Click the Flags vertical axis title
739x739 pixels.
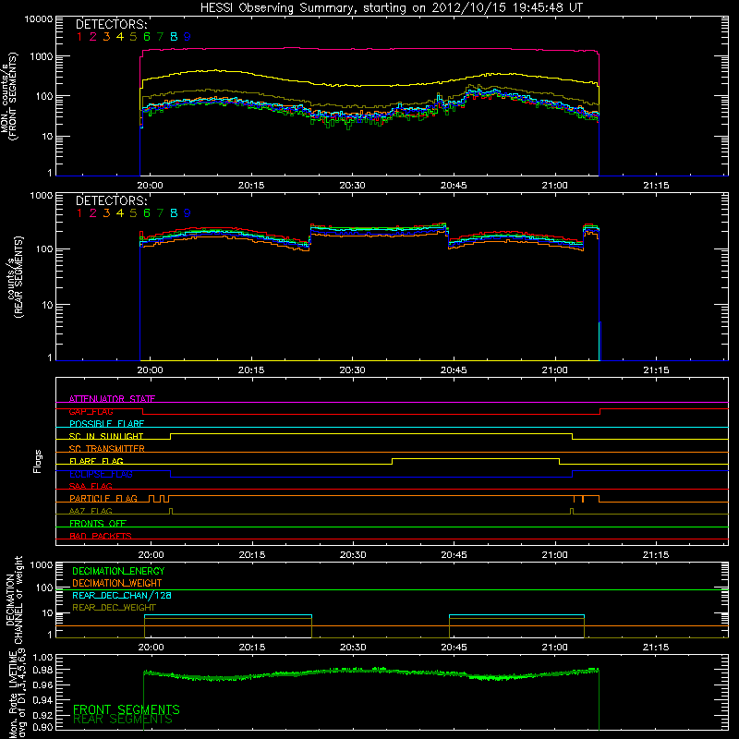point(38,461)
